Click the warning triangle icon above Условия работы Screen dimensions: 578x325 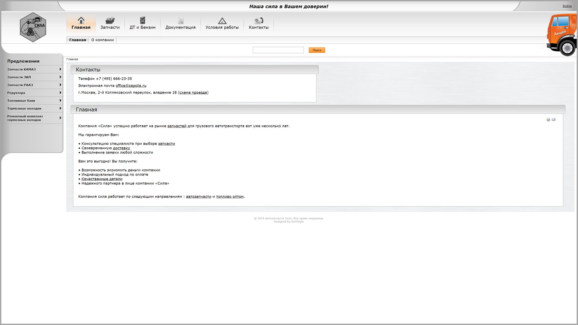[222, 21]
